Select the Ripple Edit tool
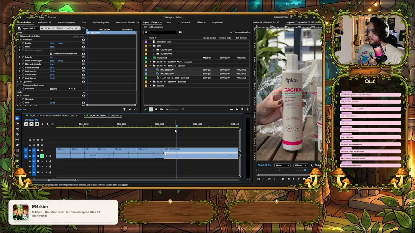Screen dimensions: 415x233 tap(18, 129)
